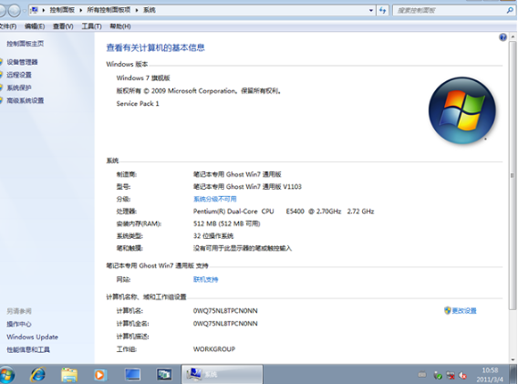Open the 文件(F) menu
Image resolution: width=518 pixels, height=384 pixels.
[7, 26]
